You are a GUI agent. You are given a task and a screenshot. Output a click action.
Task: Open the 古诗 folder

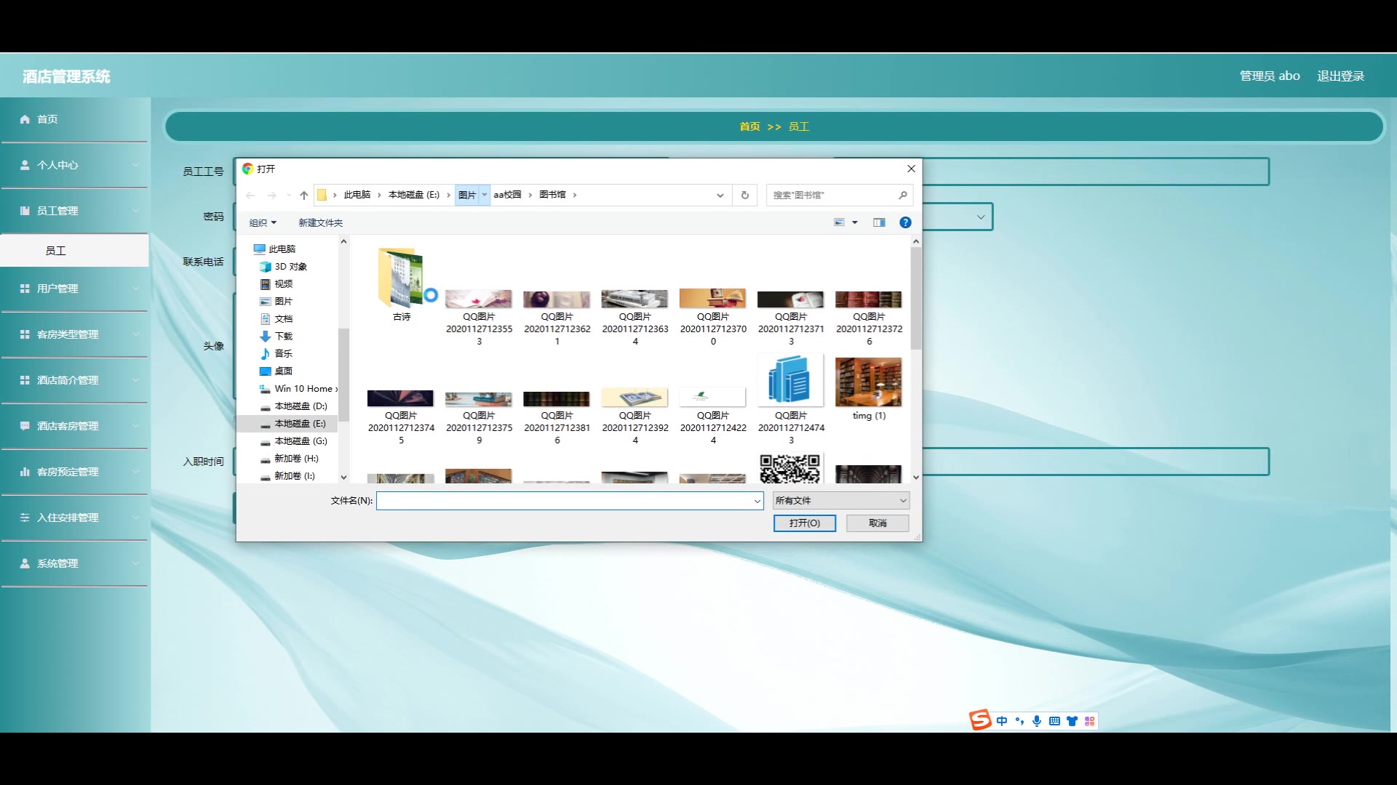tap(402, 284)
